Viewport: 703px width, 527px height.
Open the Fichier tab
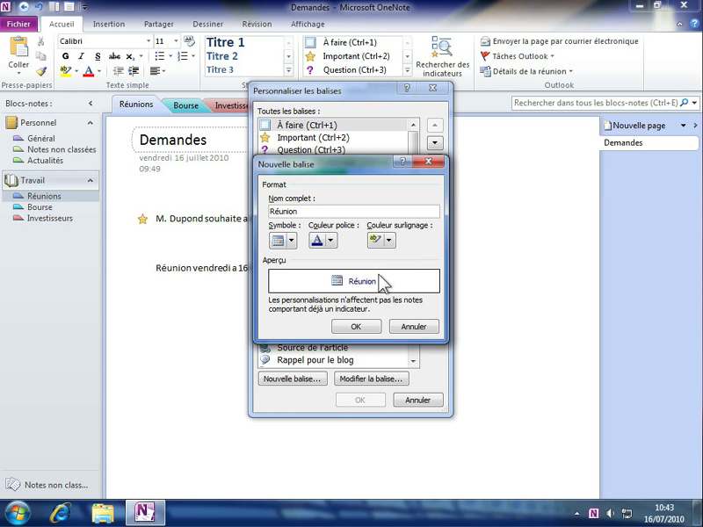click(x=18, y=25)
